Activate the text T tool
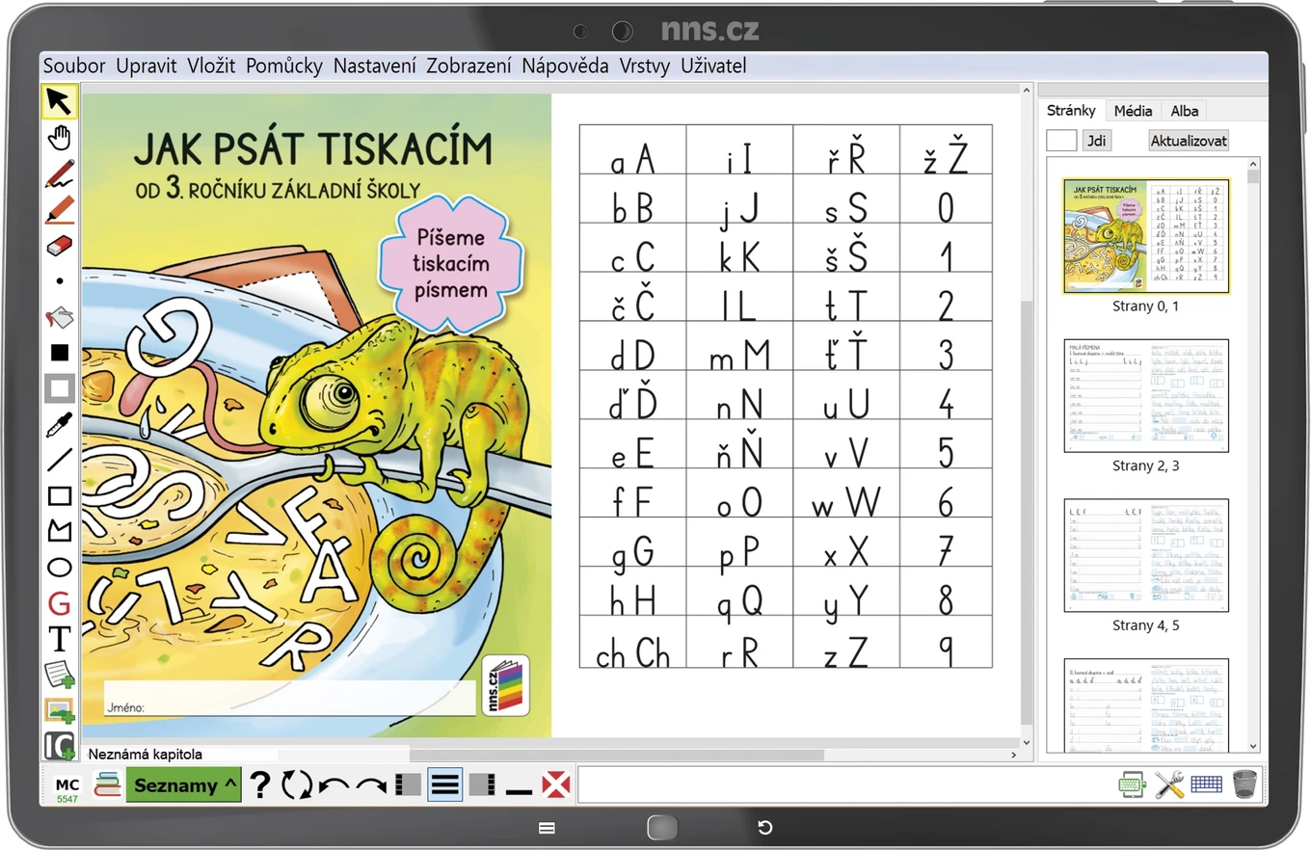 (x=60, y=639)
